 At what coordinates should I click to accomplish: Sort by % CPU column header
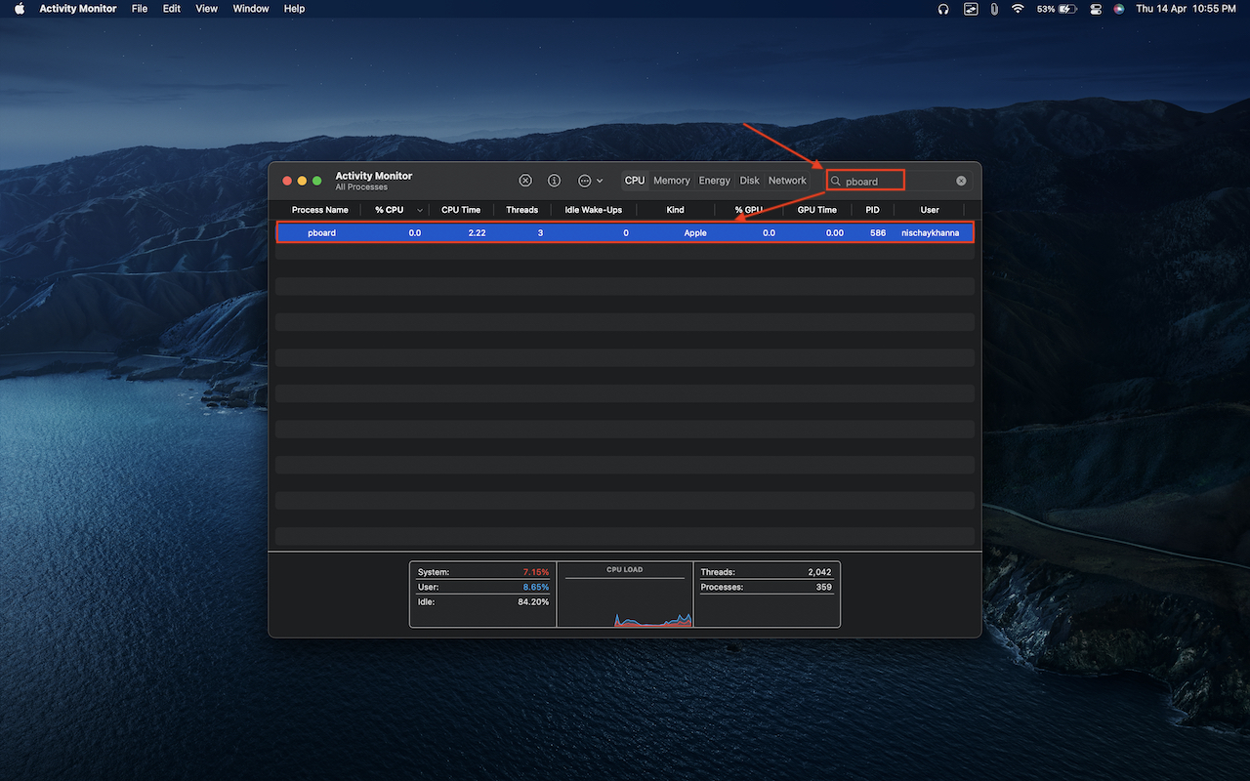pyautogui.click(x=396, y=210)
